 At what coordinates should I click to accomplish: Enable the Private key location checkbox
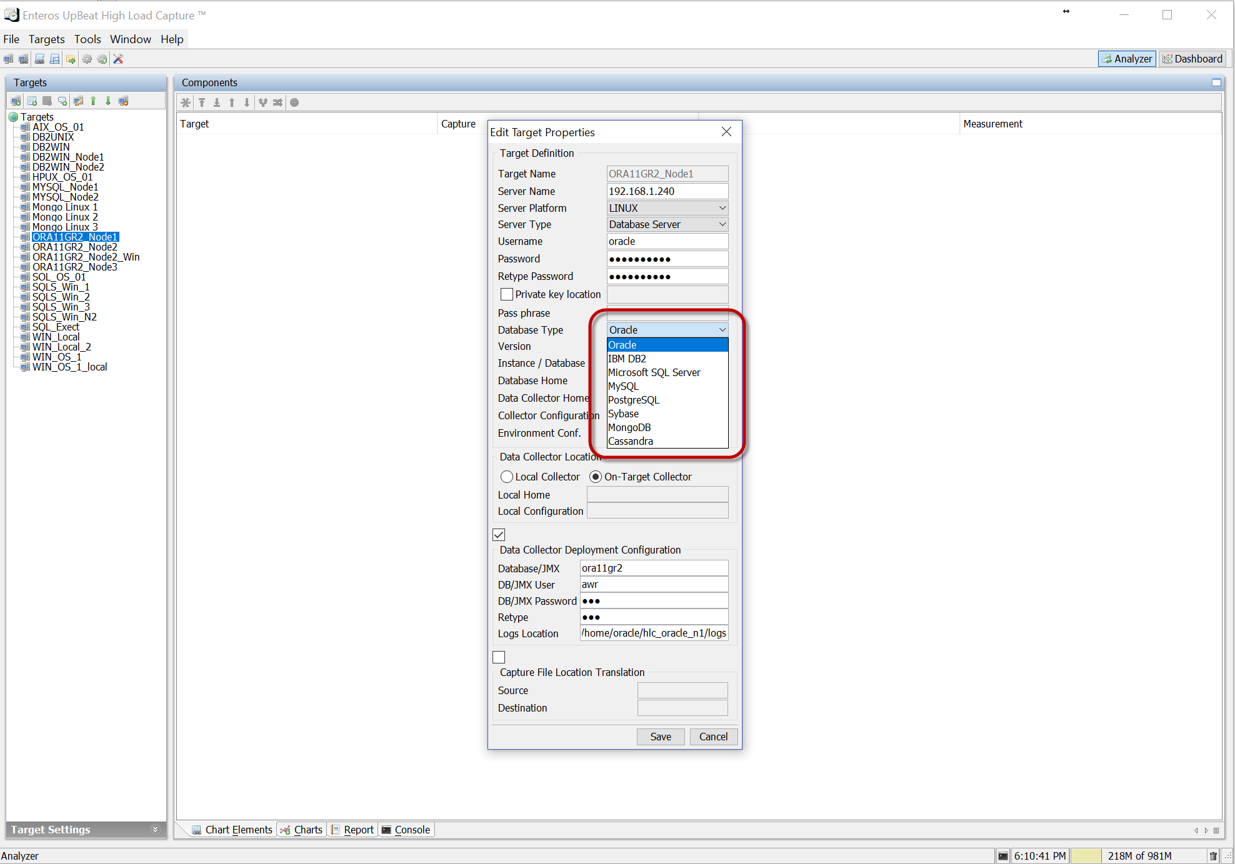point(507,294)
